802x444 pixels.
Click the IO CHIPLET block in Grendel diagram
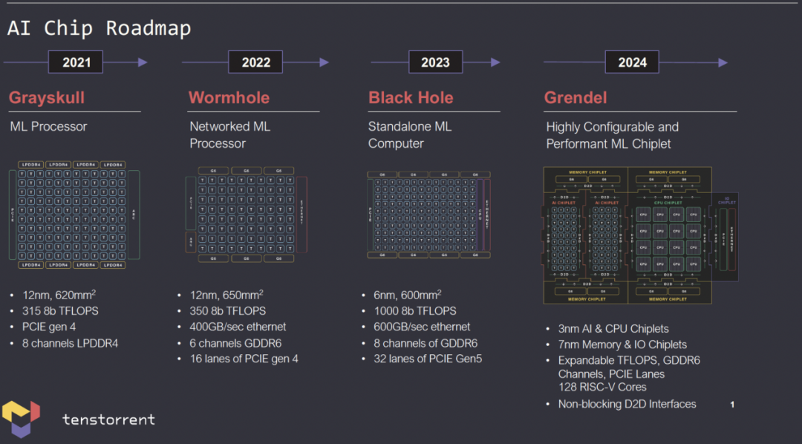tap(726, 237)
